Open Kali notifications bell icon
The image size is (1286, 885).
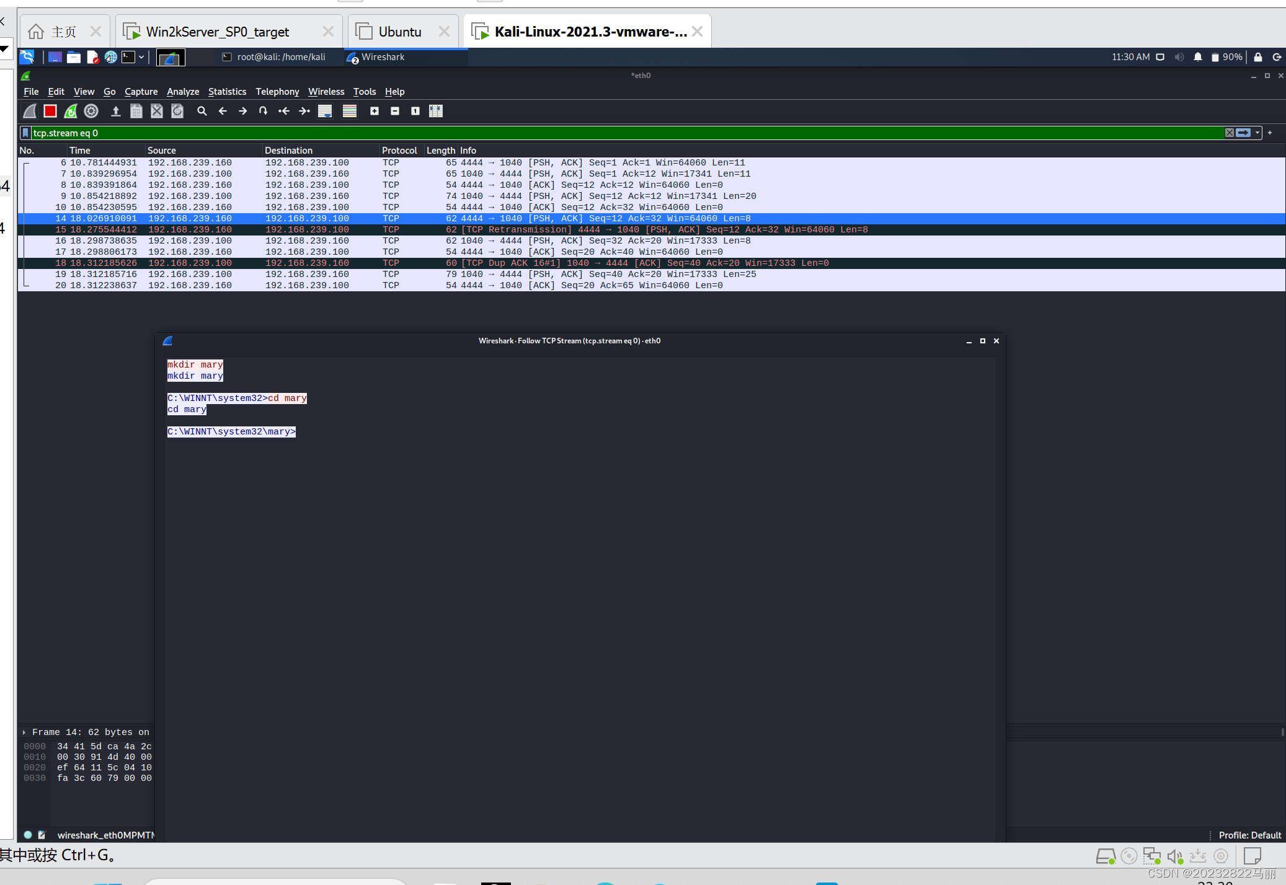(x=1198, y=57)
